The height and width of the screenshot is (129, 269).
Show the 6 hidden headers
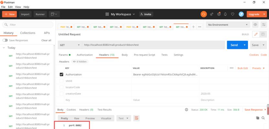(x=80, y=62)
